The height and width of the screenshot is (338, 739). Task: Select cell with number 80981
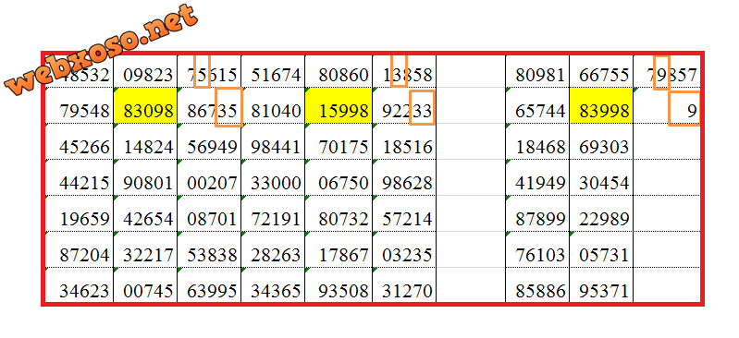(537, 71)
